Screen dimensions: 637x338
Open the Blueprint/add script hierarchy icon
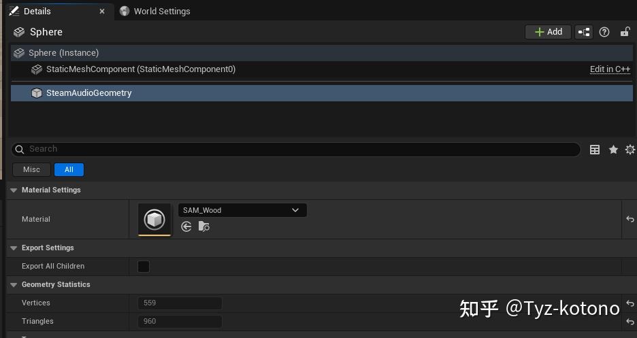pos(584,32)
